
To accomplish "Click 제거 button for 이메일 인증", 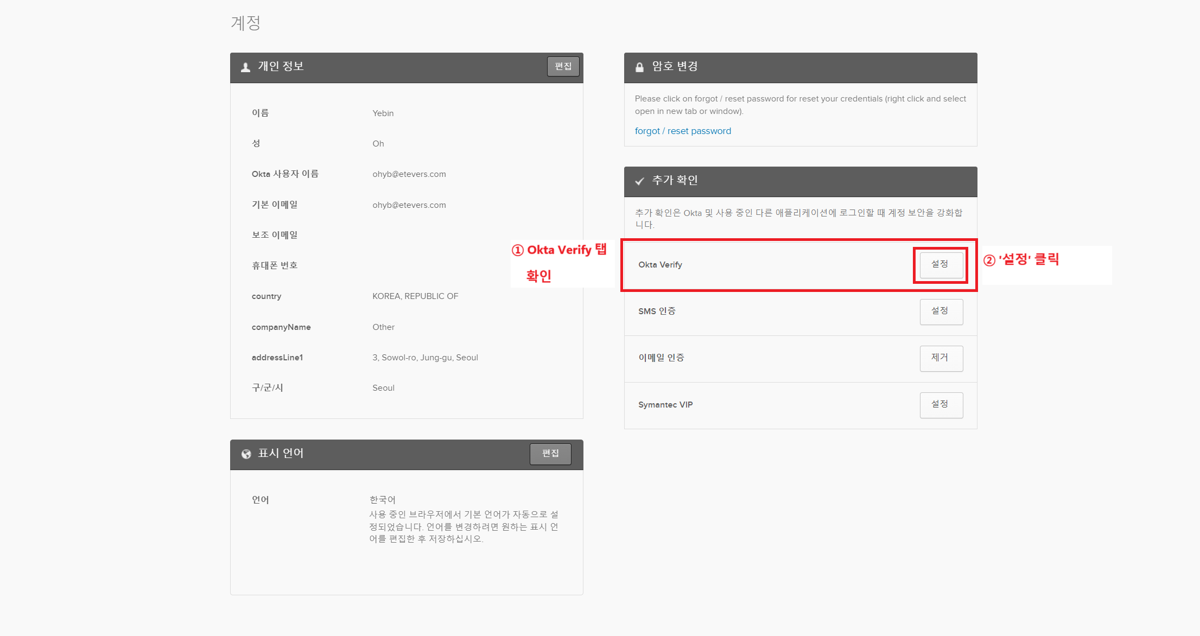I will pyautogui.click(x=941, y=358).
